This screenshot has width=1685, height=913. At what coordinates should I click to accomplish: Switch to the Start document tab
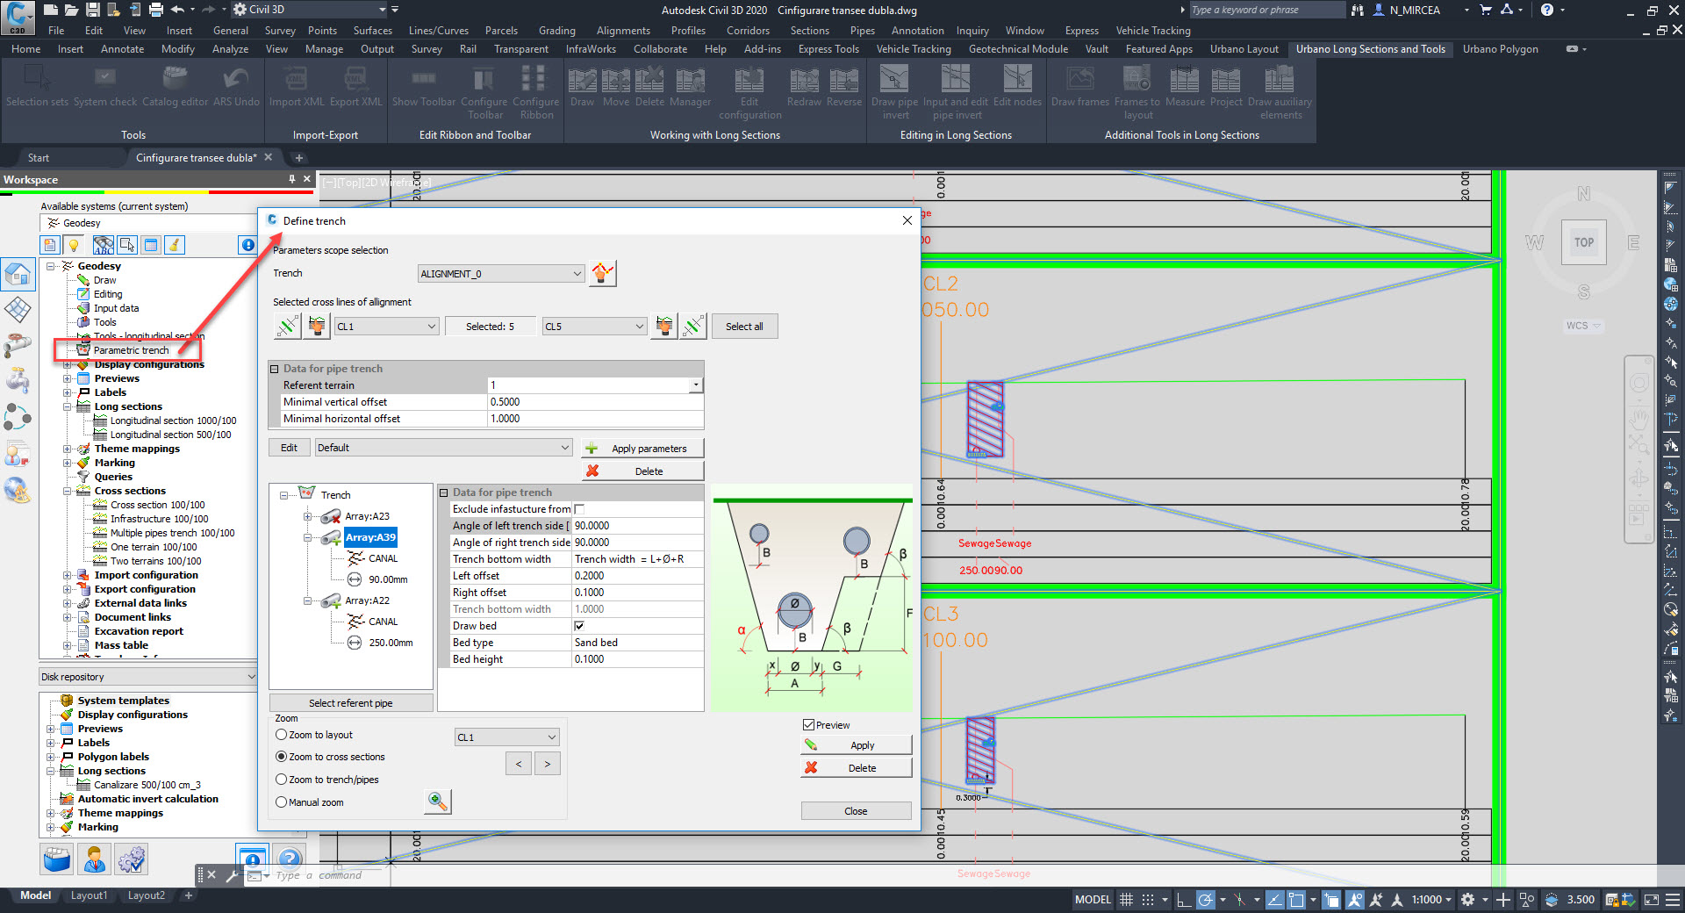[x=39, y=158]
